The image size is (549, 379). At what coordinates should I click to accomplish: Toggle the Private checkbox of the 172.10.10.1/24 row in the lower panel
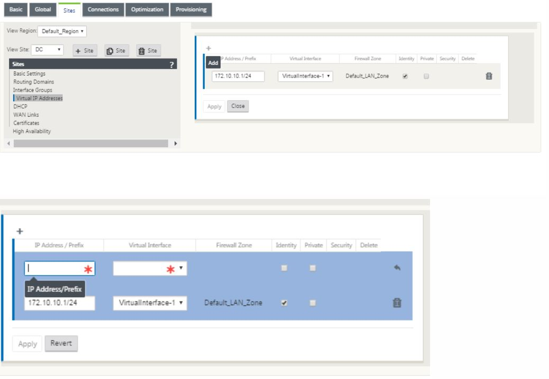tap(313, 303)
